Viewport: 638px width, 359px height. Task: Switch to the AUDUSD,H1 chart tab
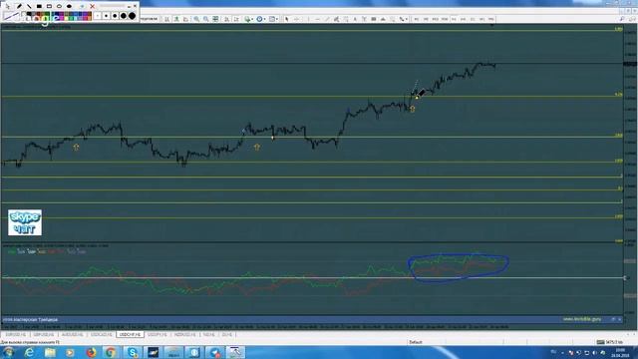[x=72, y=335]
